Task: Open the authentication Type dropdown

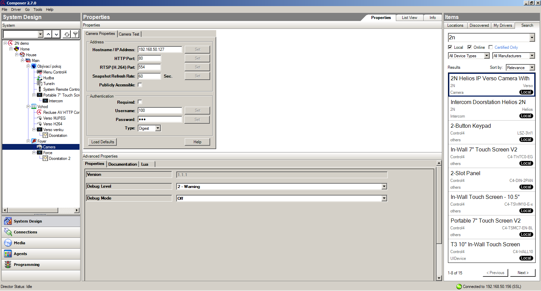Action: tap(158, 128)
